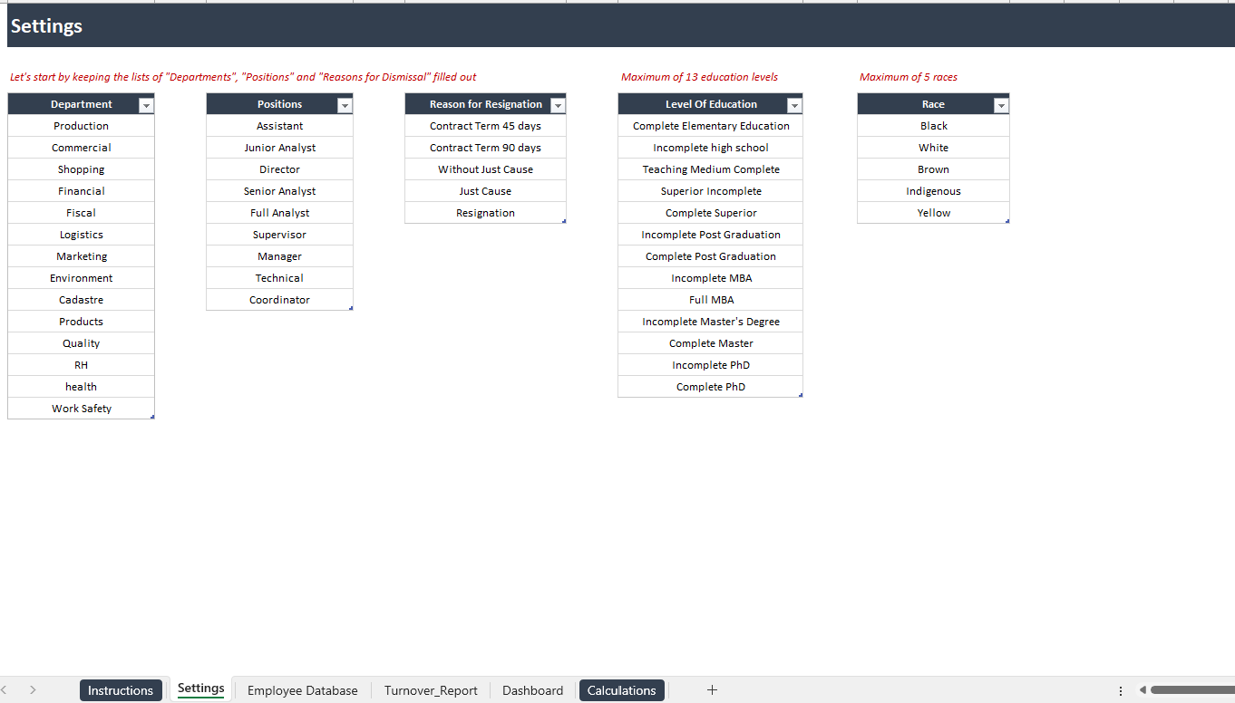Switch to the Turnover_Report tab
Image resolution: width=1235 pixels, height=703 pixels.
coord(431,689)
